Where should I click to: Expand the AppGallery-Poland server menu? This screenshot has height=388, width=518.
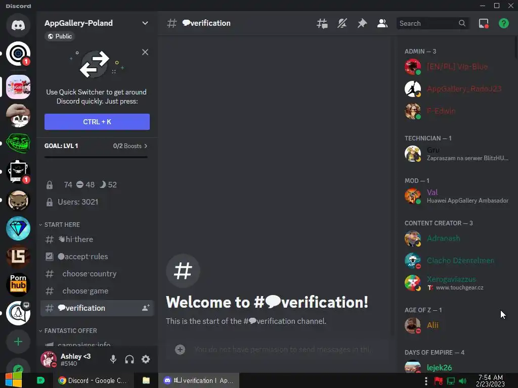pos(145,23)
